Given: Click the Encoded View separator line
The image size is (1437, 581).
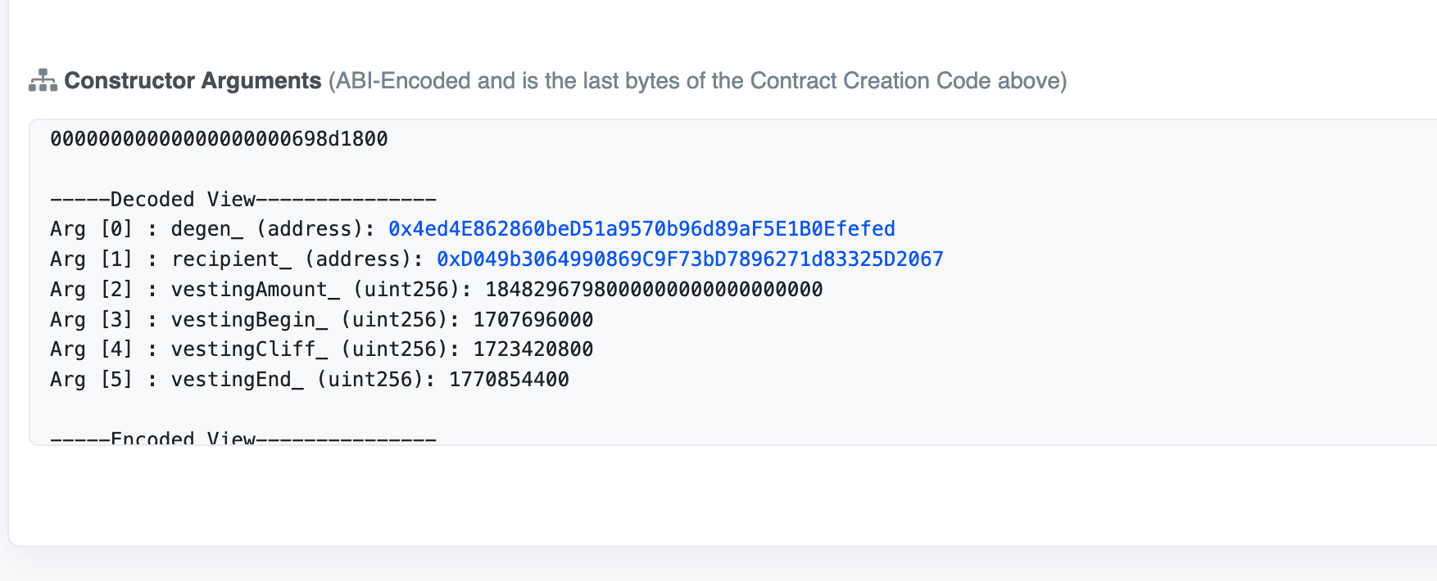Looking at the screenshot, I should [243, 438].
